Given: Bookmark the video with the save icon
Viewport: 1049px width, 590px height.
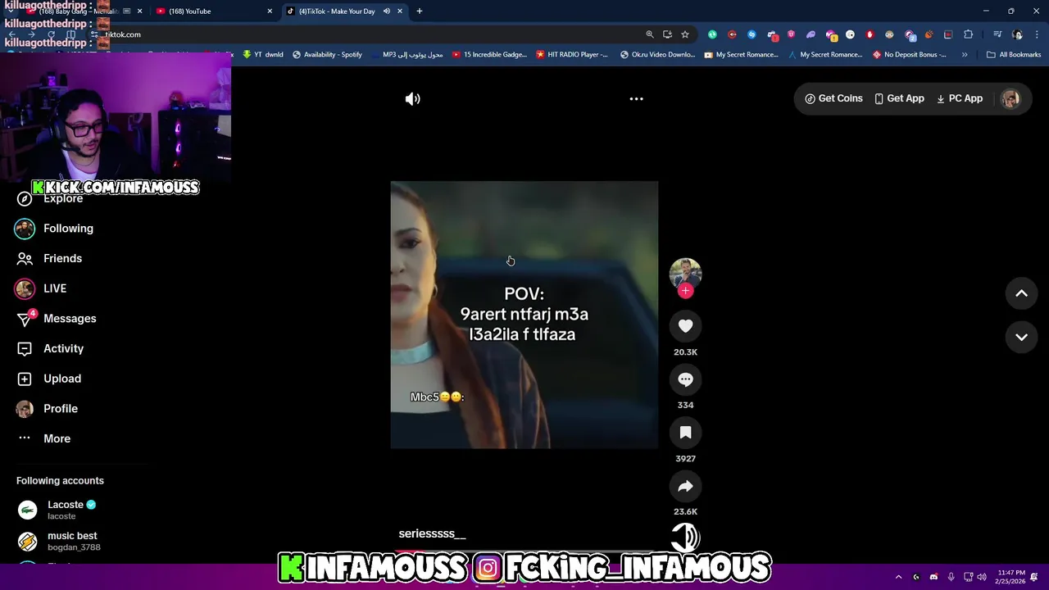Looking at the screenshot, I should (685, 433).
